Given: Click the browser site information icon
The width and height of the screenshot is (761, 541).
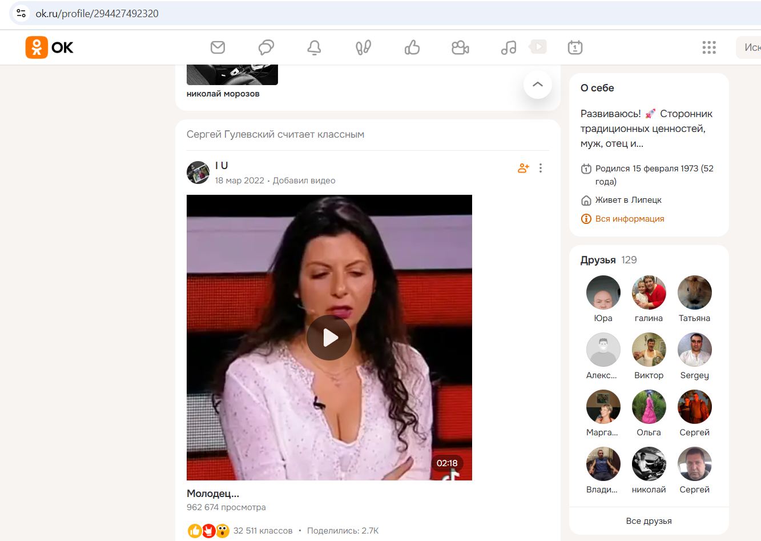Looking at the screenshot, I should tap(21, 13).
